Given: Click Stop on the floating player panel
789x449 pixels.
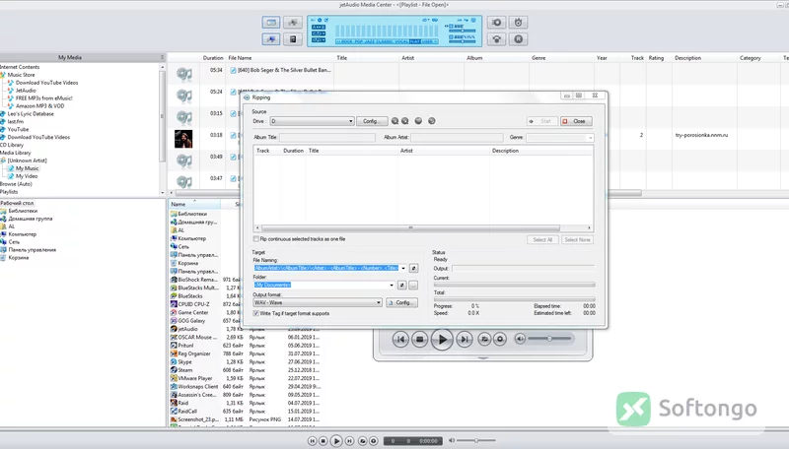Looking at the screenshot, I should pos(420,340).
